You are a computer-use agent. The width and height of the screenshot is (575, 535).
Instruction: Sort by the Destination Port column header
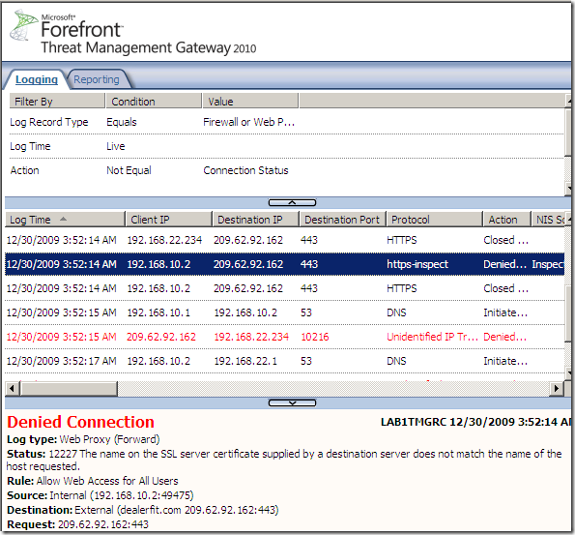click(x=342, y=220)
